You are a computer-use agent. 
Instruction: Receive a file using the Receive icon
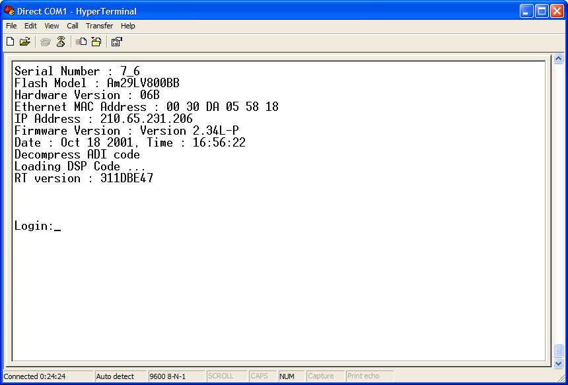(96, 41)
